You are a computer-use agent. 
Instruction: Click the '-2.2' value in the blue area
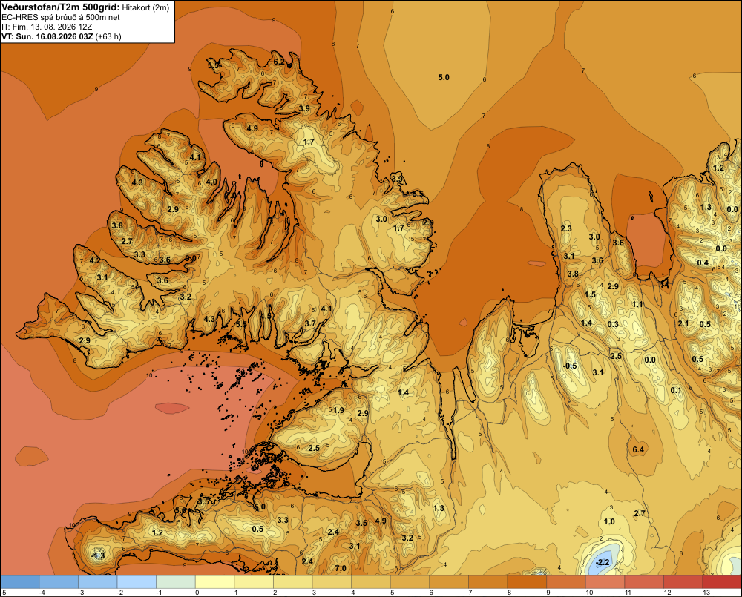603,562
